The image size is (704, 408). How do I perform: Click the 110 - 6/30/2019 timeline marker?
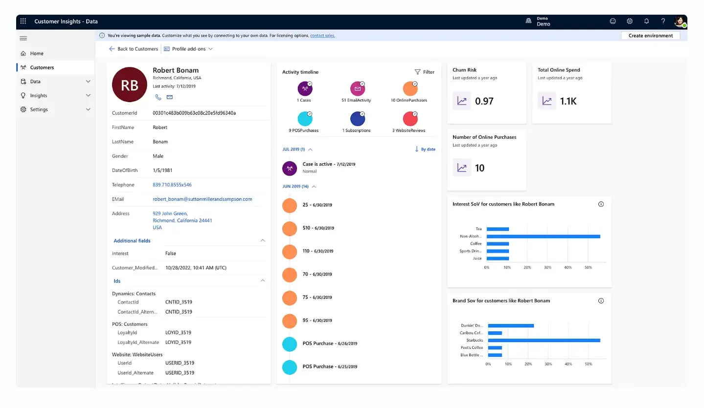coord(290,251)
